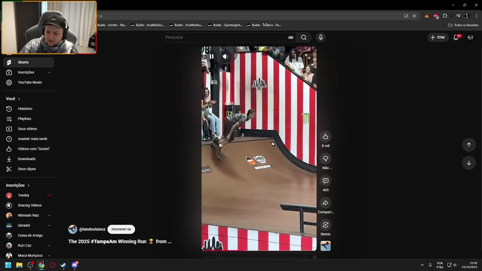Open Seus vídeos in sidebar
This screenshot has width=482, height=271.
pyautogui.click(x=29, y=129)
